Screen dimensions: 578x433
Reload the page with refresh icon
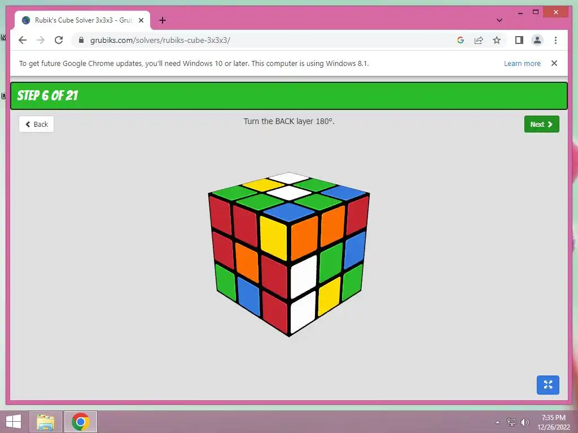coord(59,40)
